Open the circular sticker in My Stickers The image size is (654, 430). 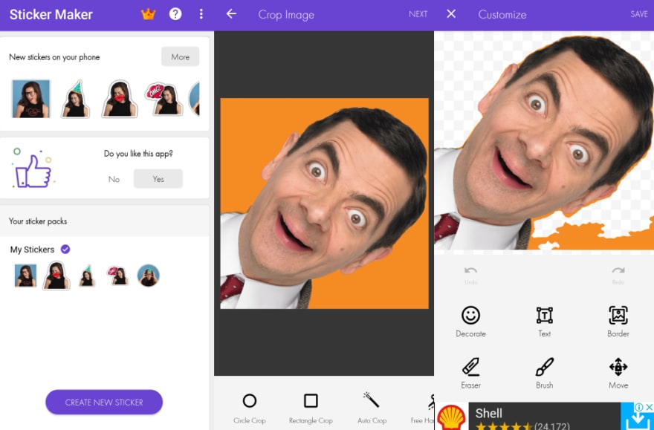click(149, 276)
